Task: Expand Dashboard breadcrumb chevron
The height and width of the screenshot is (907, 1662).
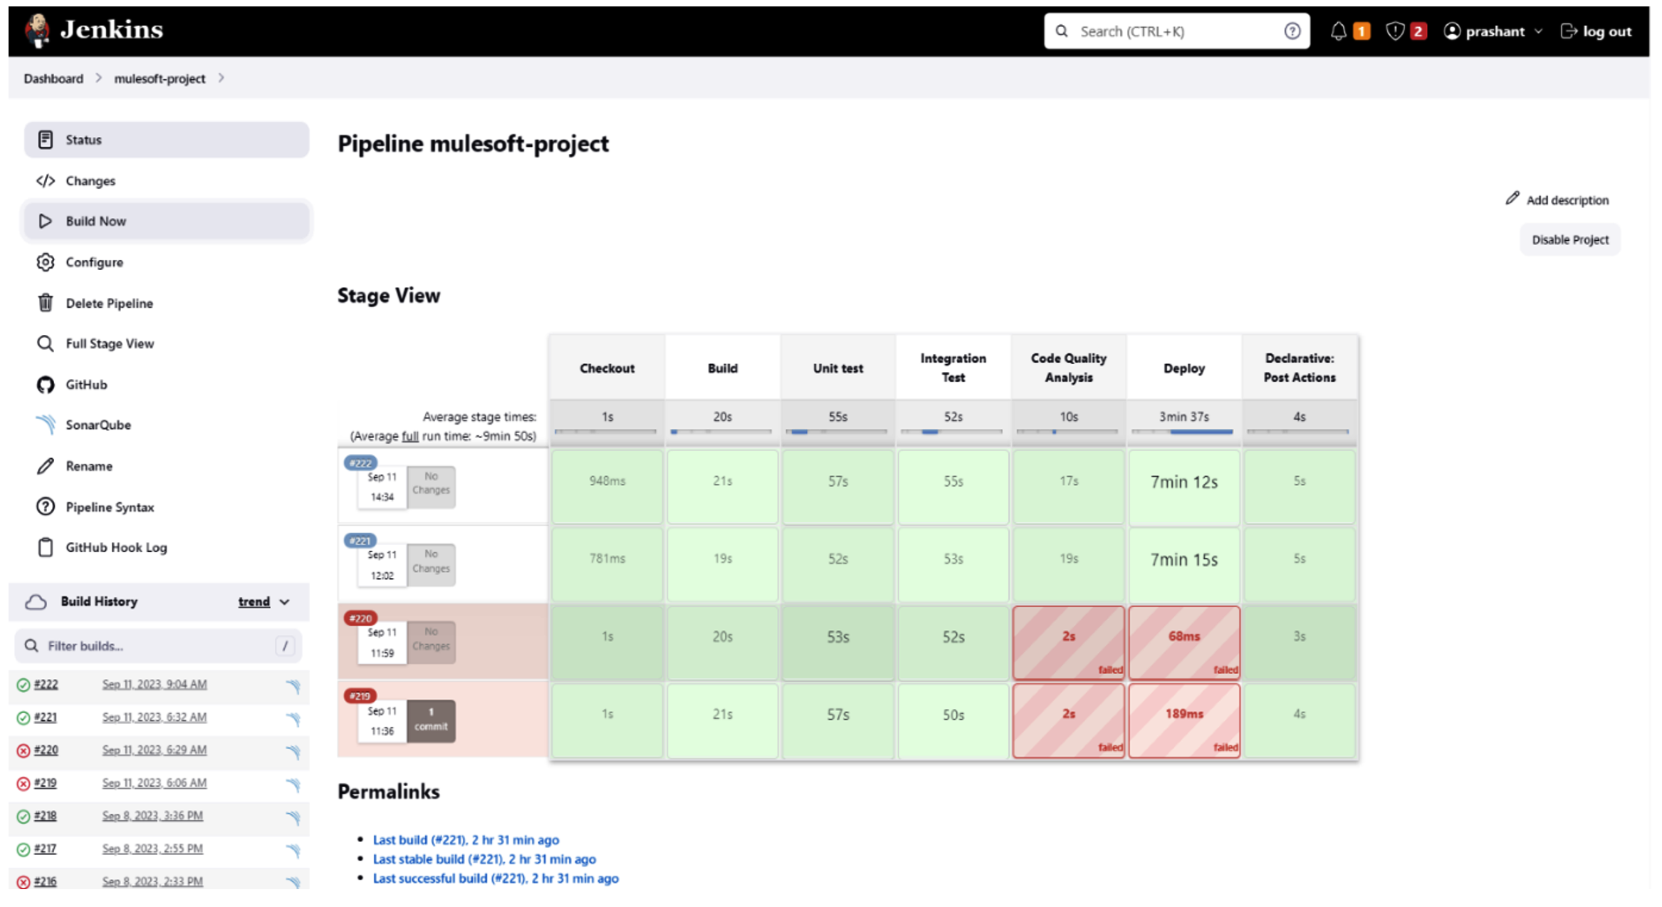Action: (98, 78)
